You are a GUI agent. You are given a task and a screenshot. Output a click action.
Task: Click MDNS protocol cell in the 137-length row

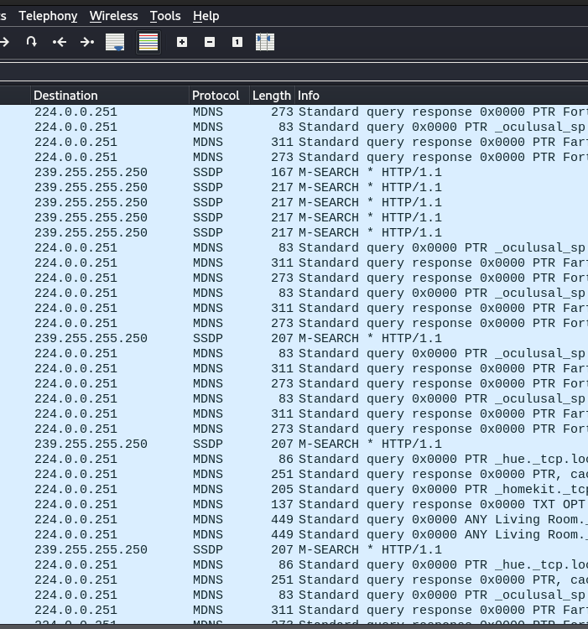[208, 505]
